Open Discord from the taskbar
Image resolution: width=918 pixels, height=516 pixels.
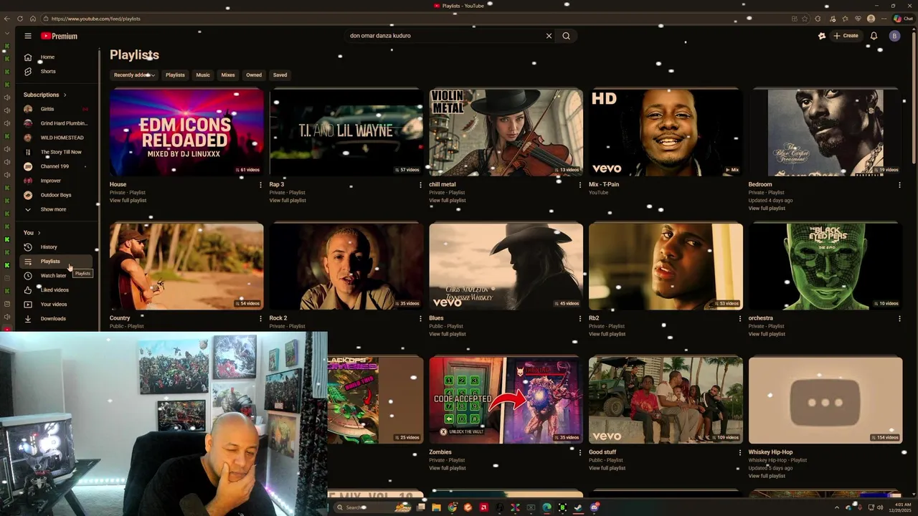point(595,507)
